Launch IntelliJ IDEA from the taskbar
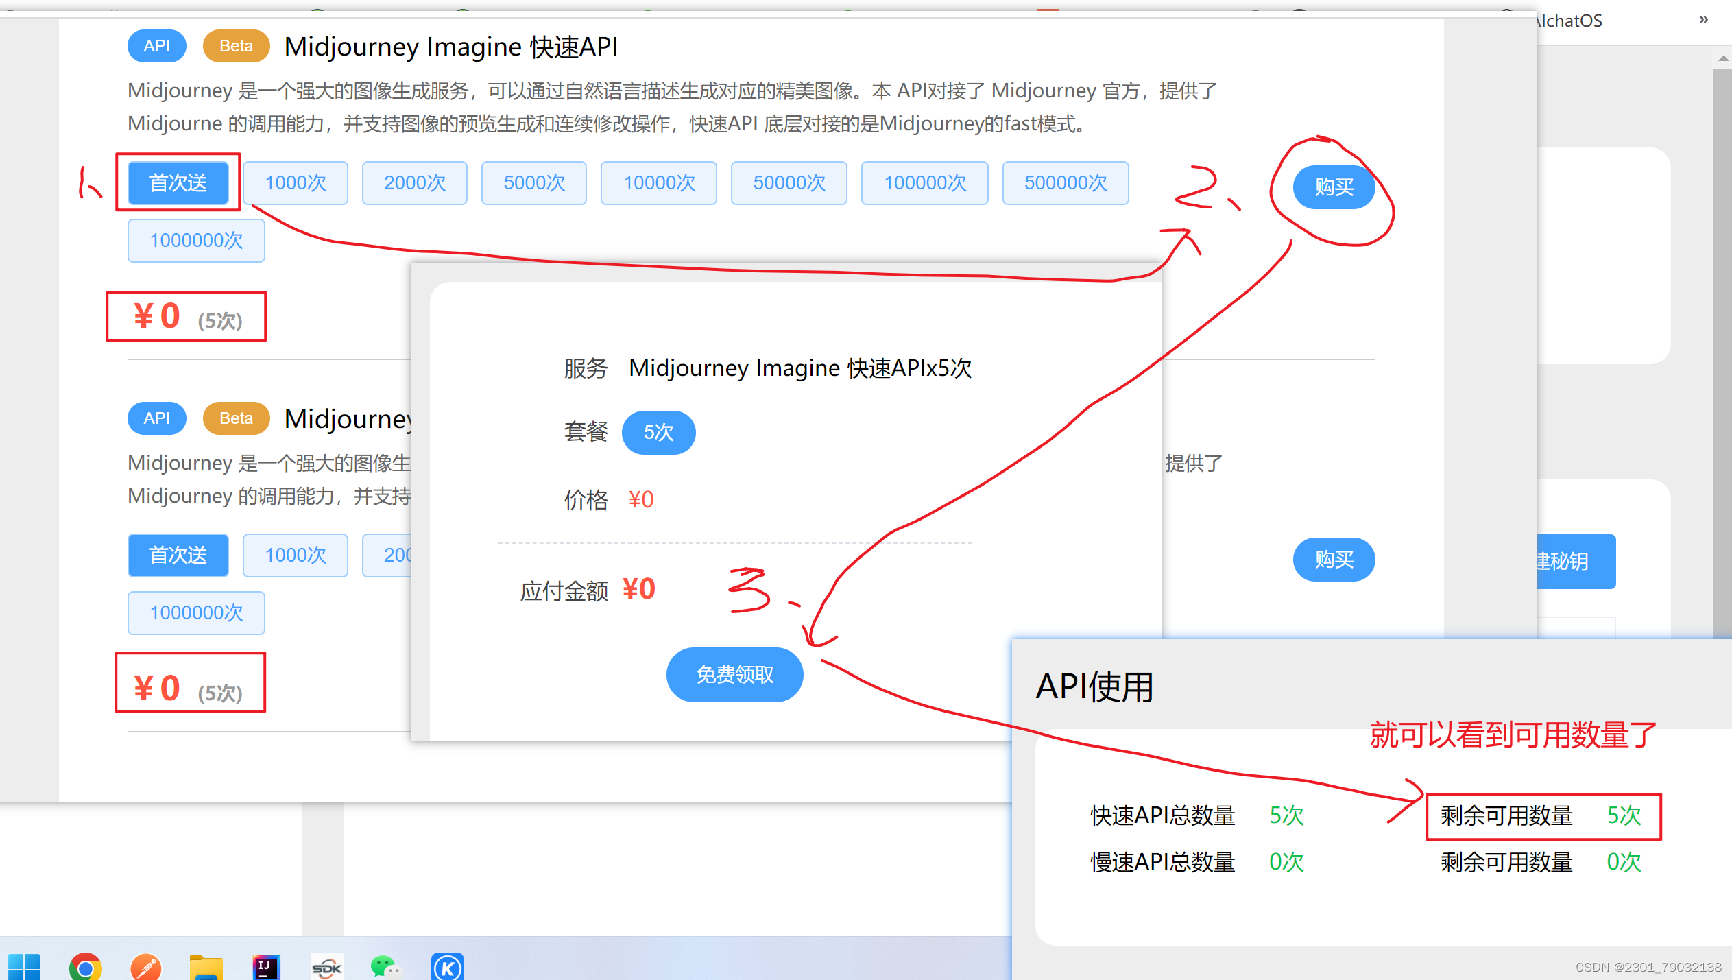The height and width of the screenshot is (980, 1732). (267, 967)
